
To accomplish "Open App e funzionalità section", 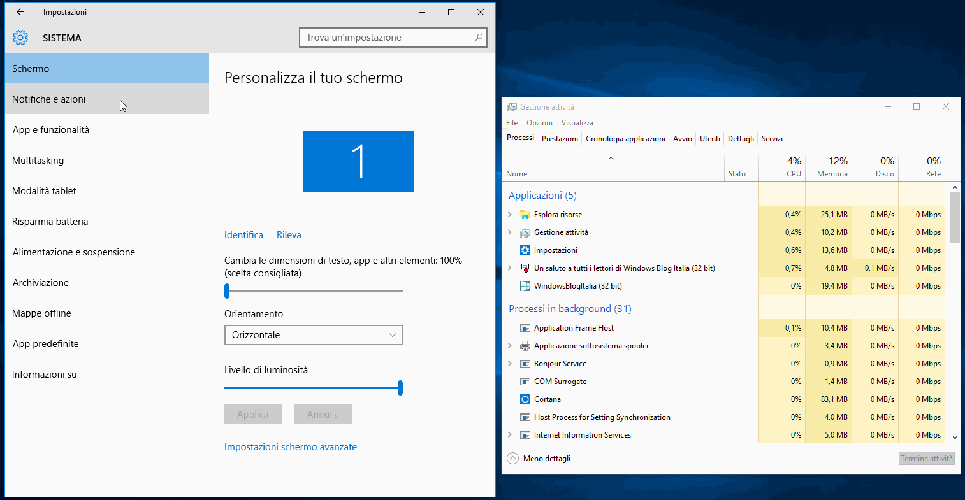I will (x=107, y=129).
